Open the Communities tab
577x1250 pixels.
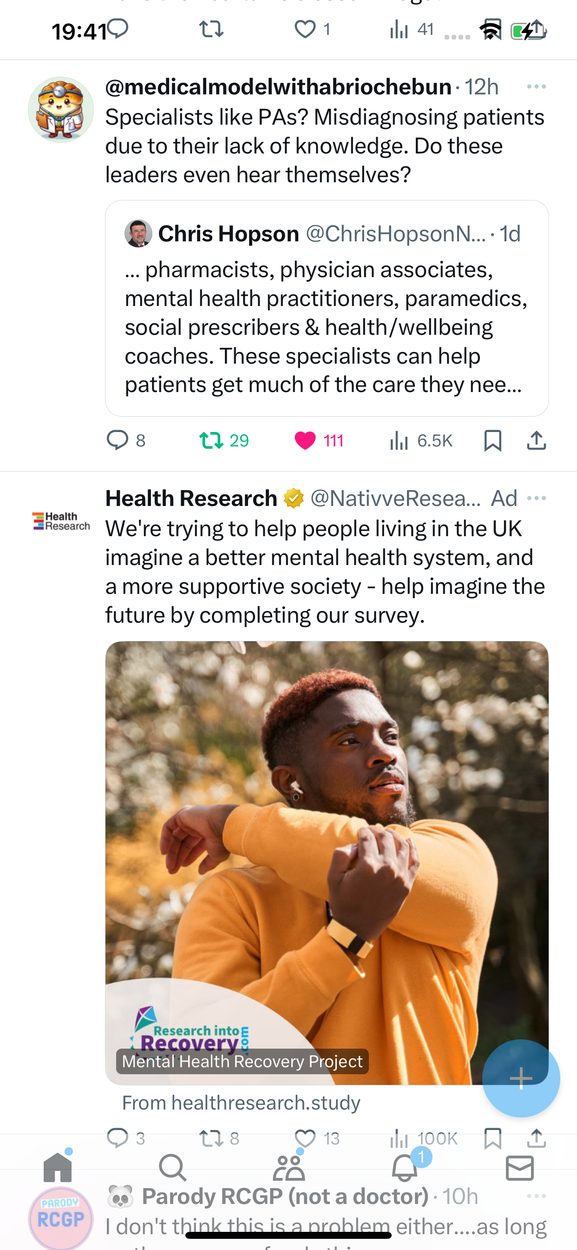coord(289,1167)
